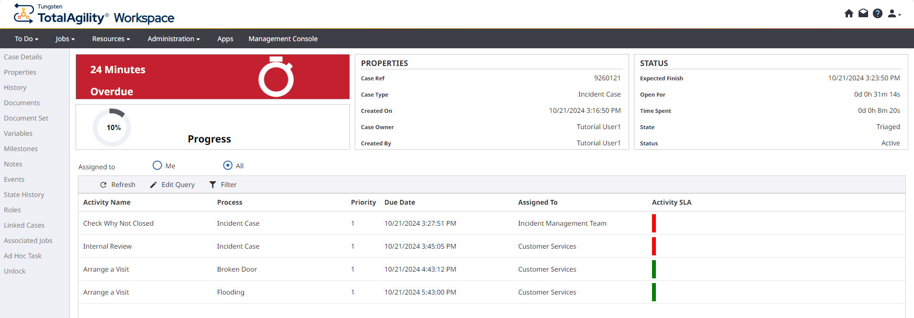Viewport: 914px width, 318px height.
Task: Open Case Details in the sidebar
Action: (23, 57)
